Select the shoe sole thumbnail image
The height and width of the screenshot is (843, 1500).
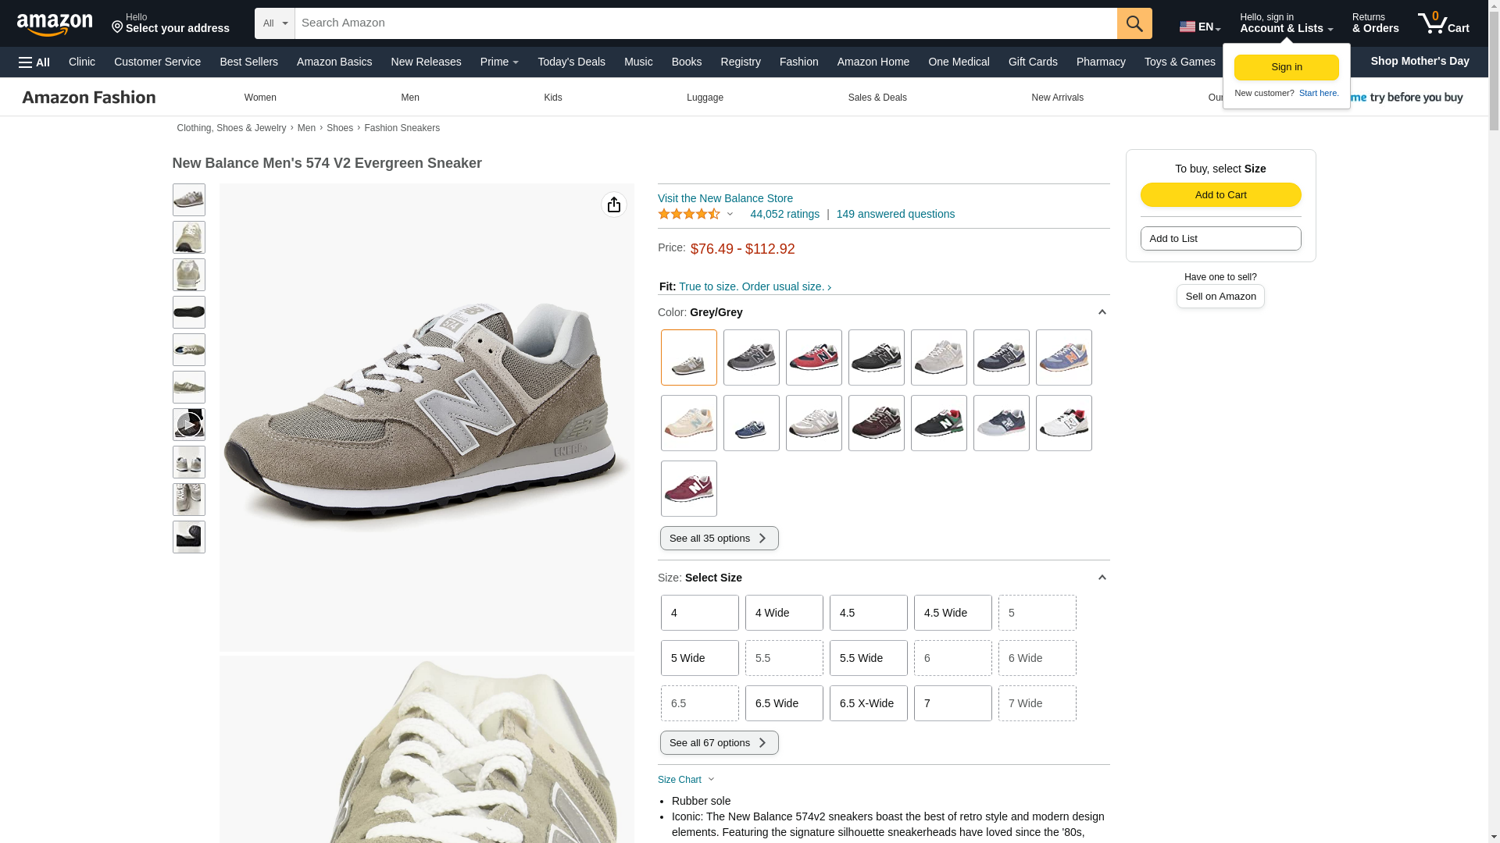[x=188, y=312]
